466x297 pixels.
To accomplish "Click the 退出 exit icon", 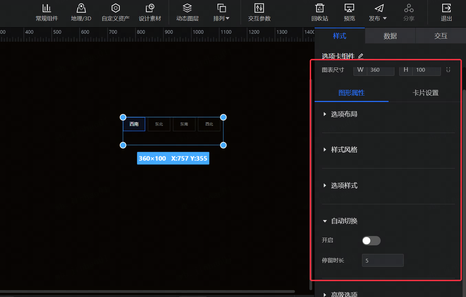I will (x=446, y=12).
